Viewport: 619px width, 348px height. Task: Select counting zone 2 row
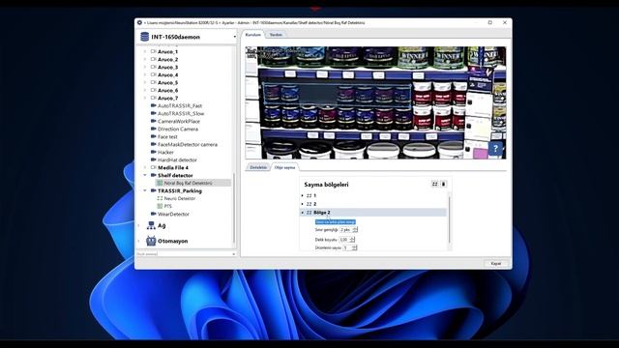pos(373,204)
